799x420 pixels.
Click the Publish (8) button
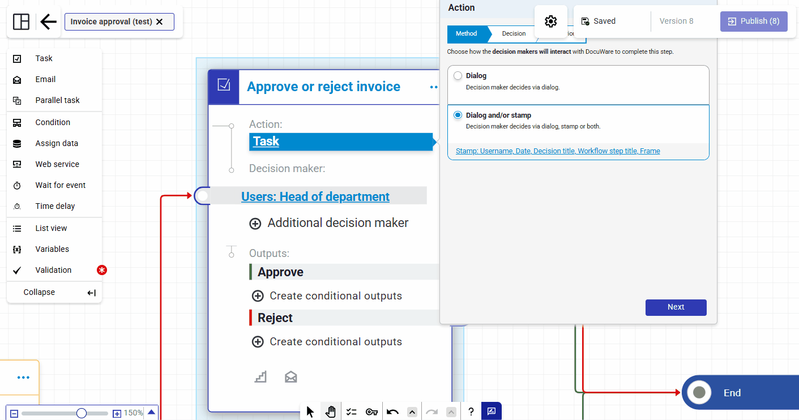(x=754, y=22)
